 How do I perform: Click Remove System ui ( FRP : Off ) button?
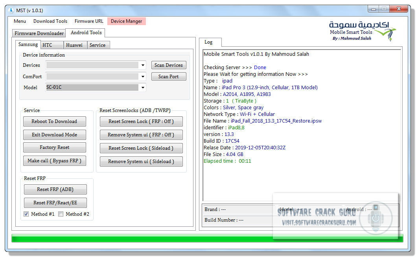pos(141,135)
